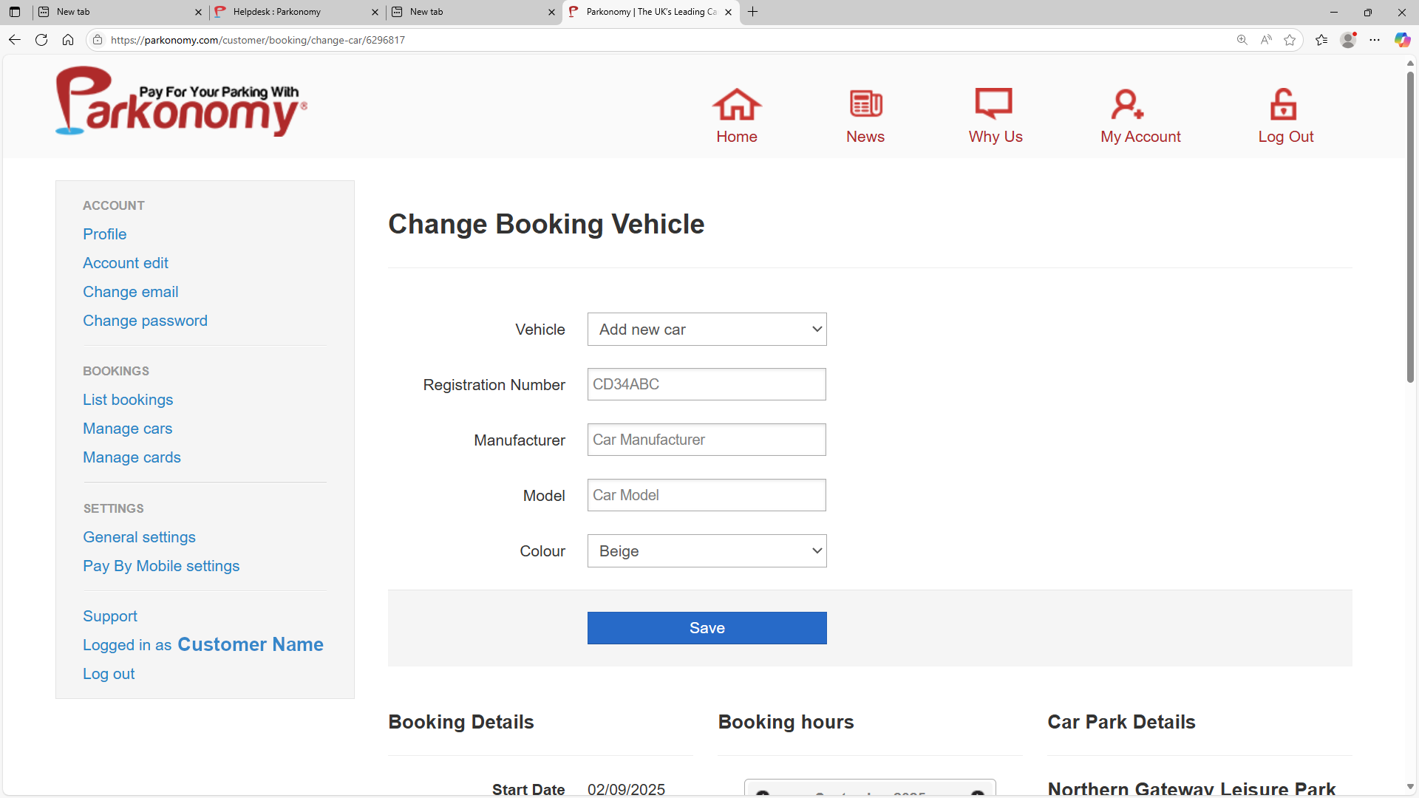Open the Support link

(110, 616)
